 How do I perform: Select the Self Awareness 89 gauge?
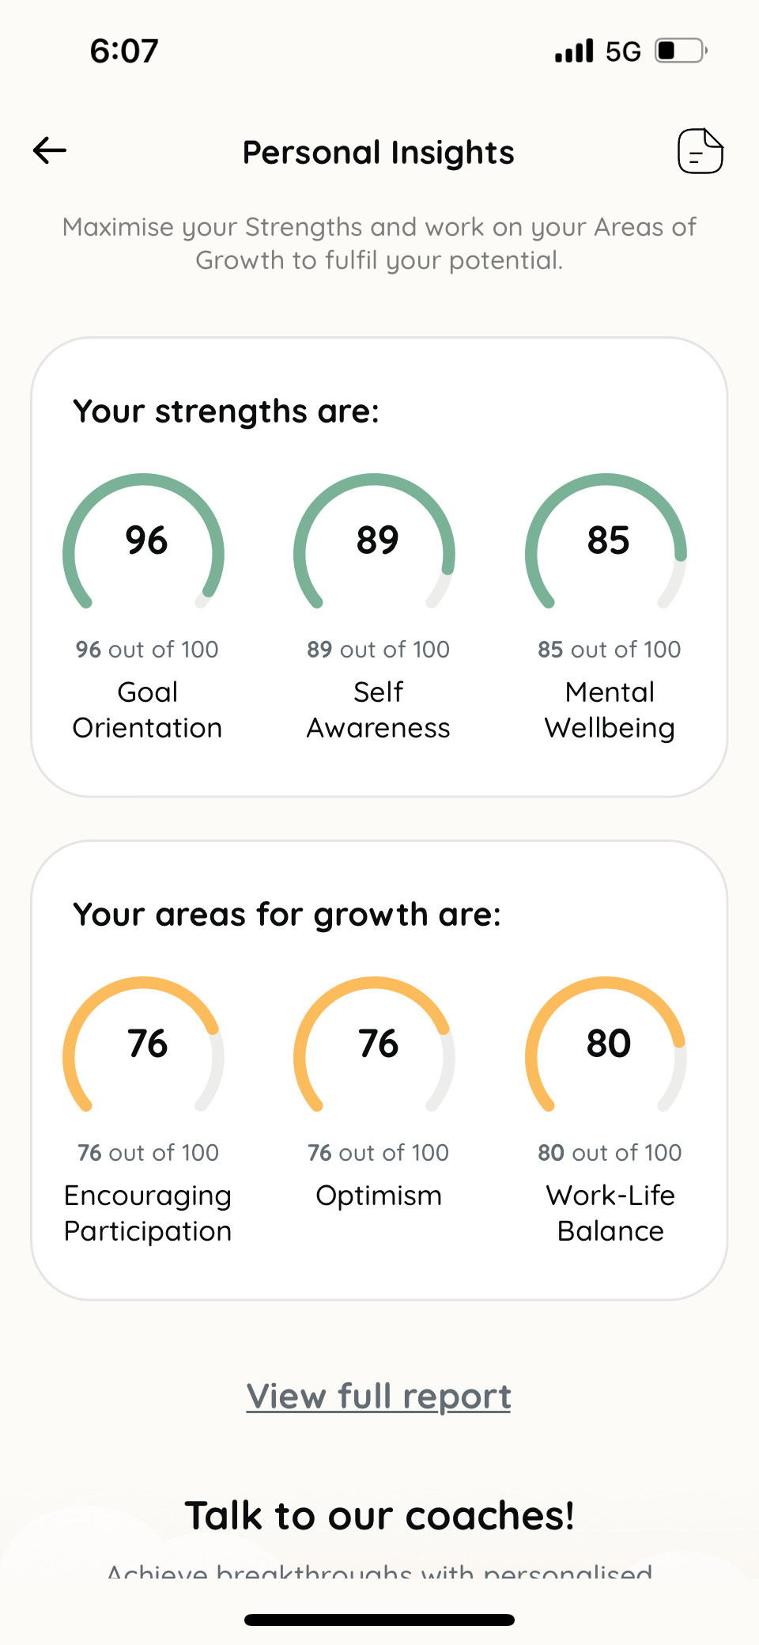(x=375, y=543)
